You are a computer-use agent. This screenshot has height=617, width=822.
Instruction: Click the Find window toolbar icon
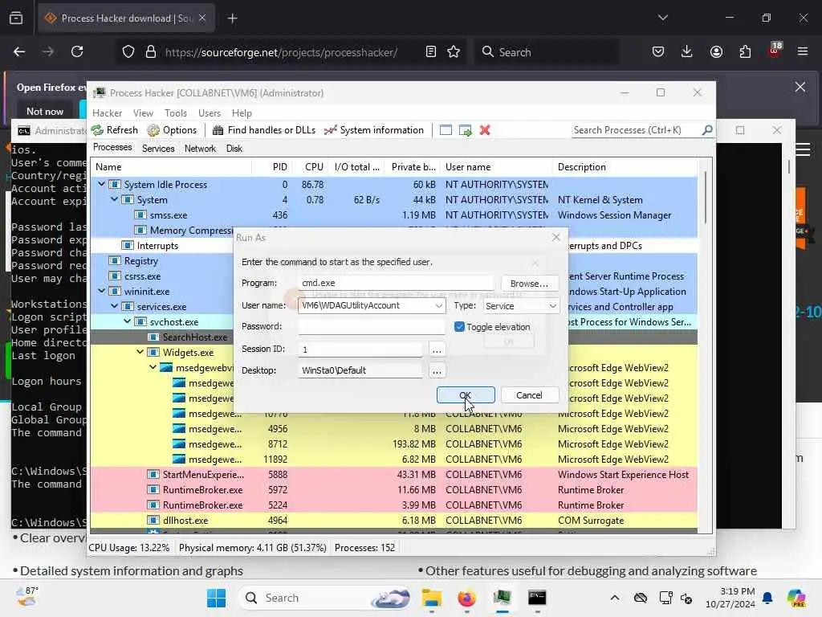pos(446,130)
